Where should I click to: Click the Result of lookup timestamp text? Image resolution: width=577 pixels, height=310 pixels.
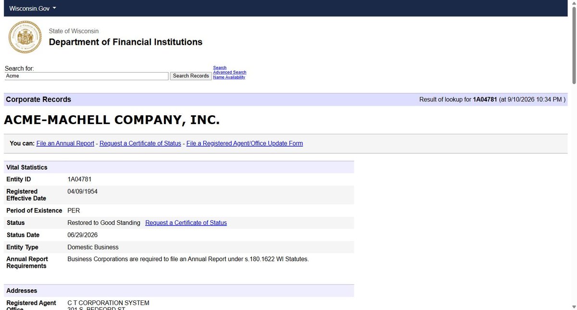pos(492,99)
